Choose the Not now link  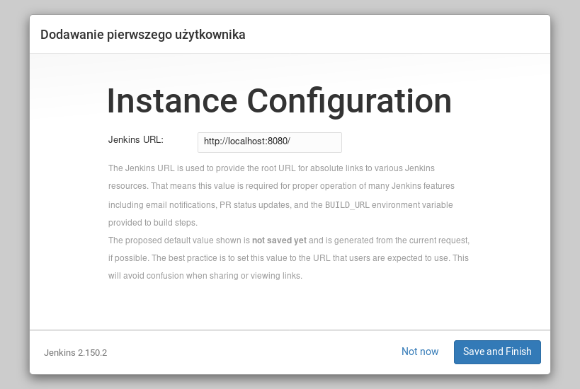click(420, 352)
